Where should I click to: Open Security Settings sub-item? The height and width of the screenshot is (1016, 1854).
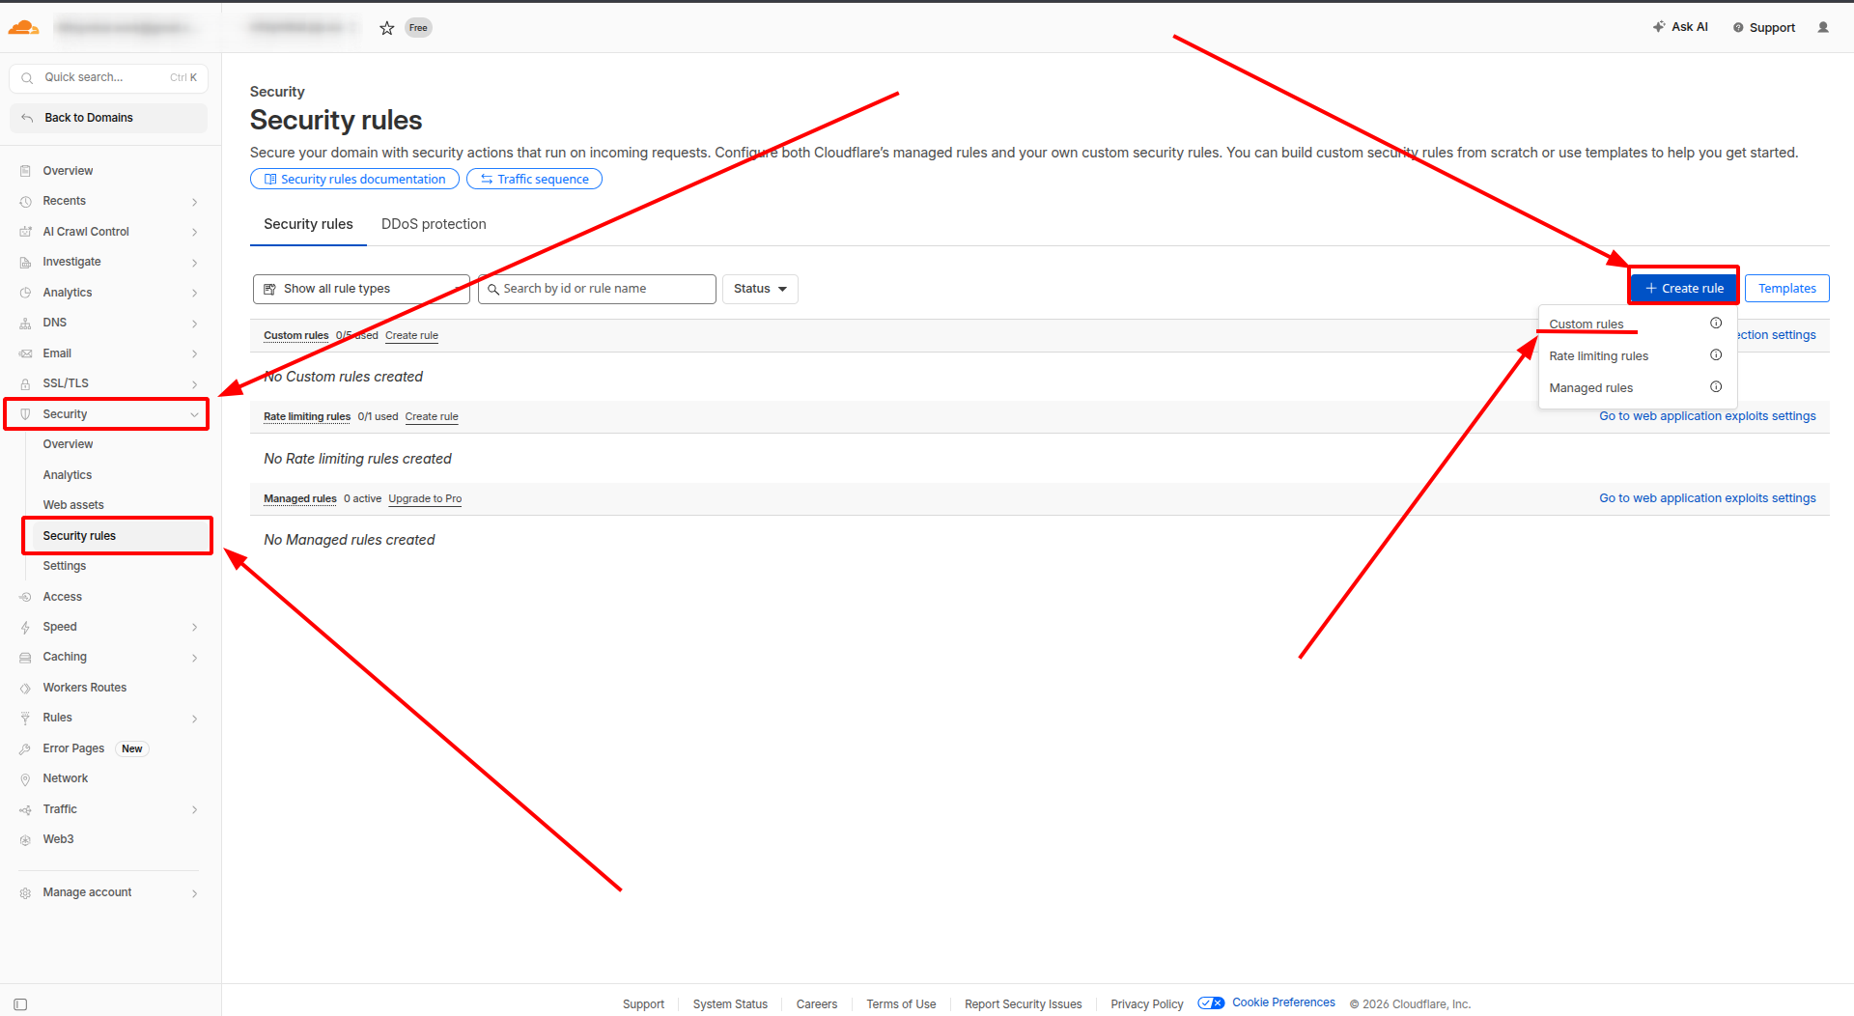click(65, 566)
